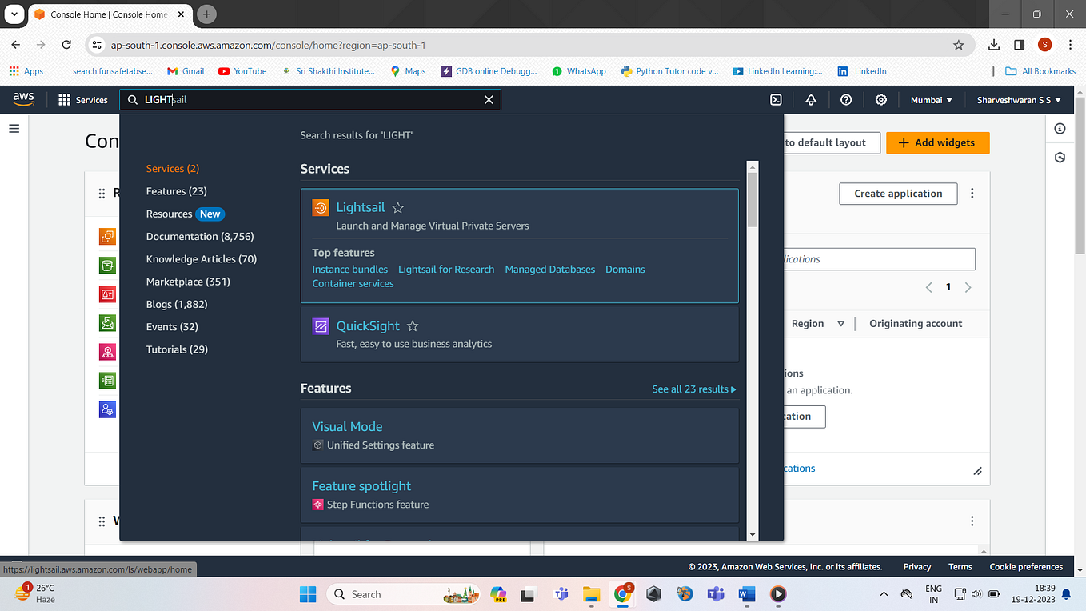Mute system volume from the taskbar speaker
Screen dimensions: 1086x611
point(976,594)
